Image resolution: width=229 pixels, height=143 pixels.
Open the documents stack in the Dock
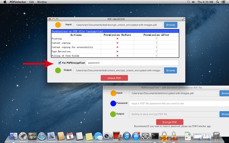point(188,136)
